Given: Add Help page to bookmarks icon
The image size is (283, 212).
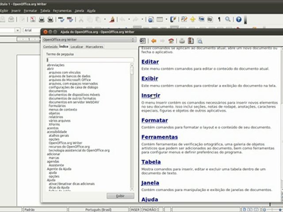Looking at the screenshot, I should 191,41.
